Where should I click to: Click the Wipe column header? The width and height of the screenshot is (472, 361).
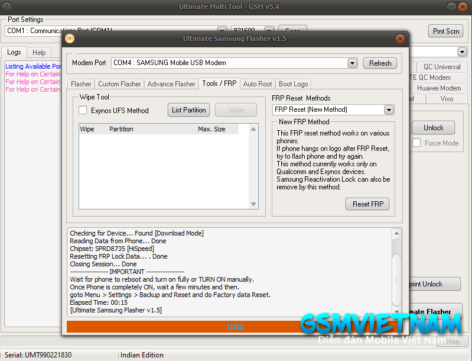[x=87, y=129]
